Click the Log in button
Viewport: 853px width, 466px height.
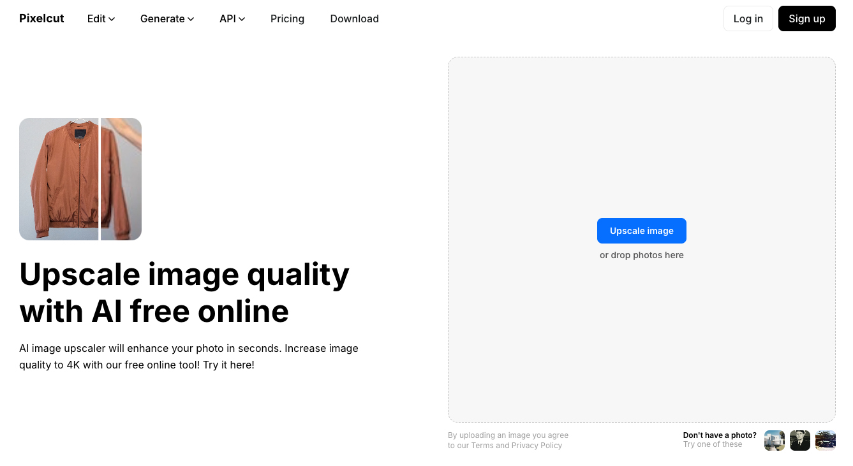(748, 18)
